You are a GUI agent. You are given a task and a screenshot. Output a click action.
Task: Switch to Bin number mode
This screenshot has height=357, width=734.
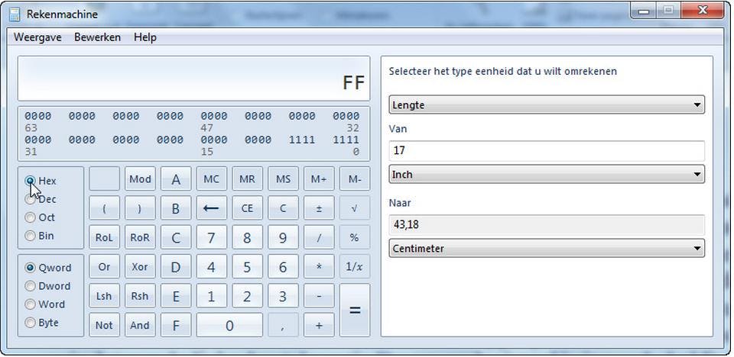(x=31, y=236)
